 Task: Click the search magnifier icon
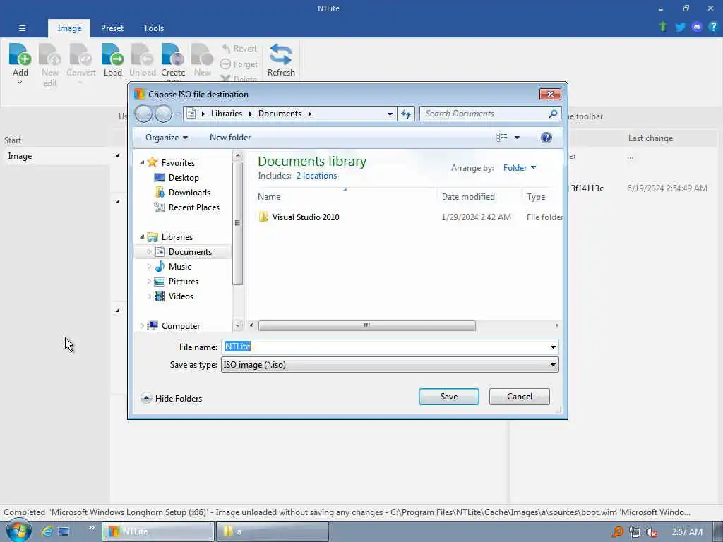[553, 114]
